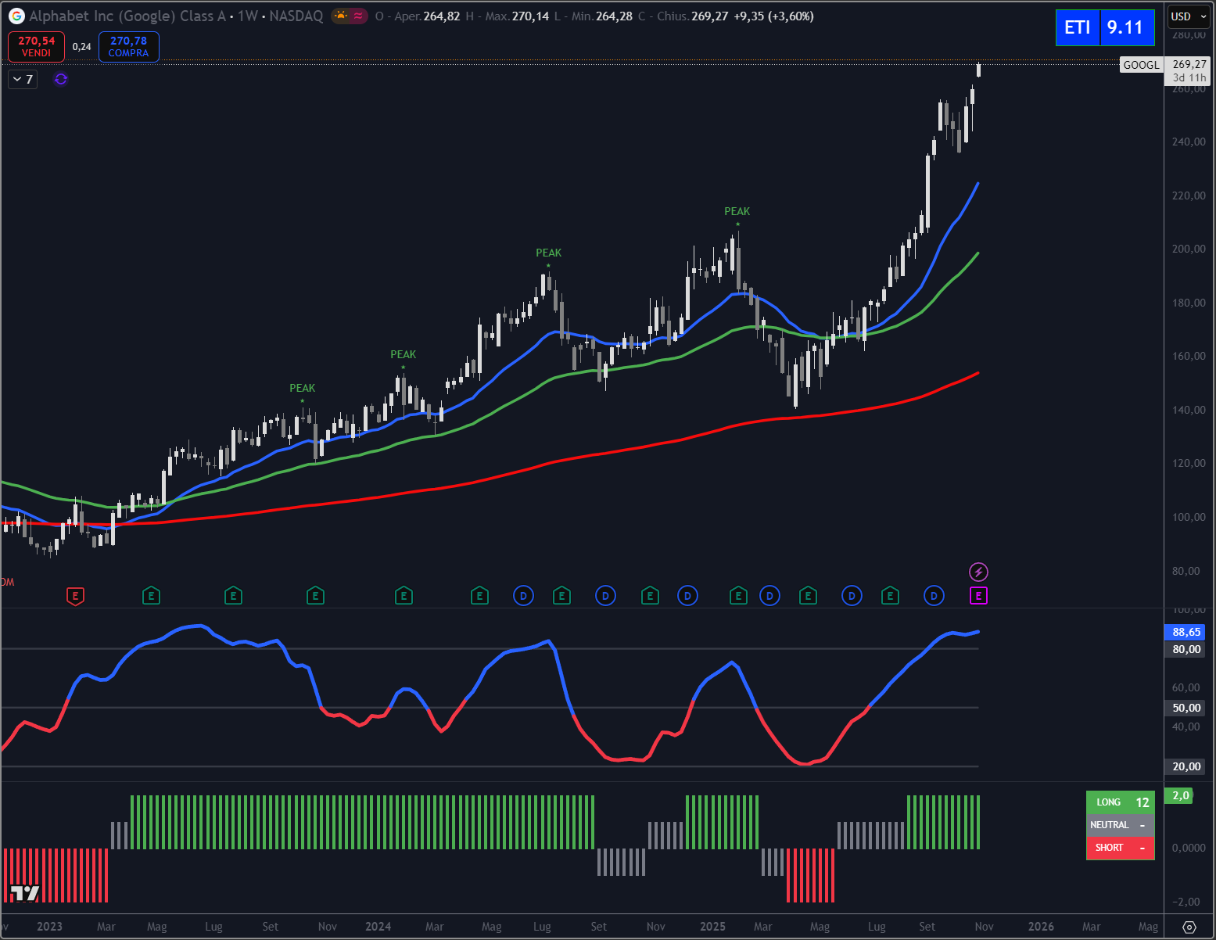Click the magenta upcoming earnings E marker

[x=978, y=596]
